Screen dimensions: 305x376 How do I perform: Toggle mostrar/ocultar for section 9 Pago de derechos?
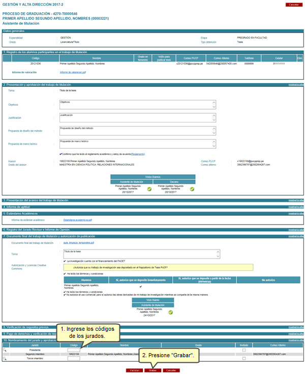(296, 334)
